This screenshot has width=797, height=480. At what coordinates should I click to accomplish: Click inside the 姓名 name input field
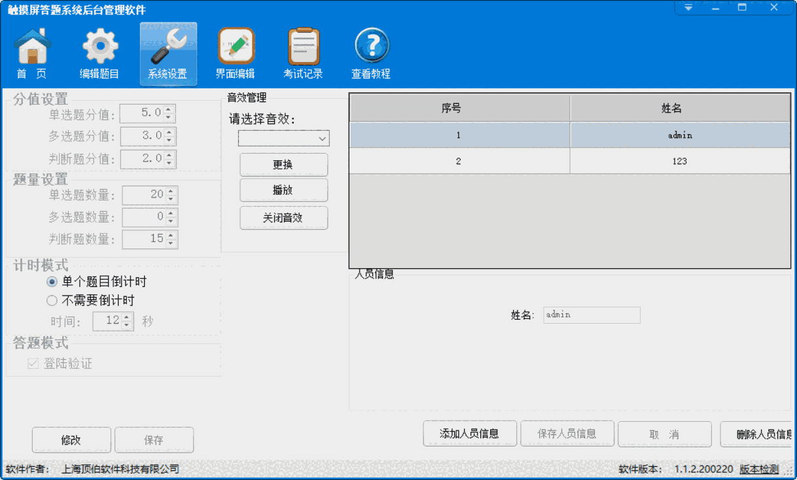point(591,315)
